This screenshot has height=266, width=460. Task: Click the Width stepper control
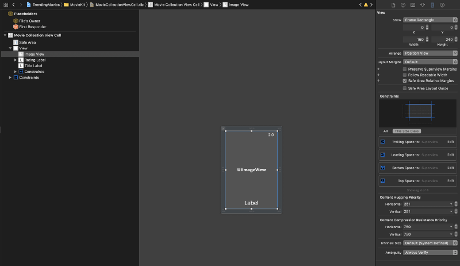[x=426, y=40]
